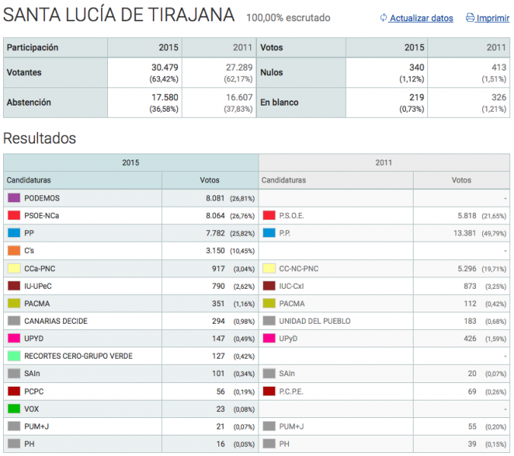Click the olive PACMA 2015 swatch

click(x=14, y=303)
